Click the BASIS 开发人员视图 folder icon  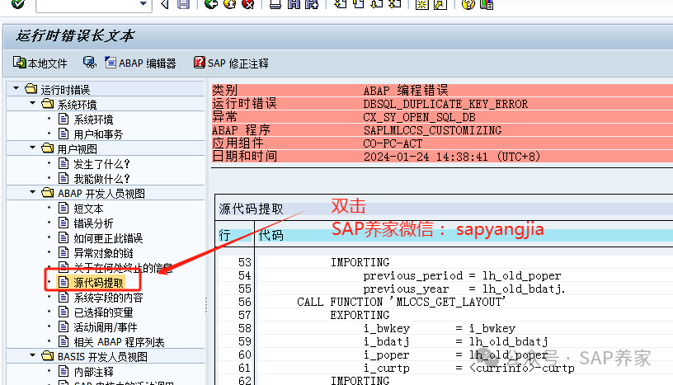click(47, 356)
